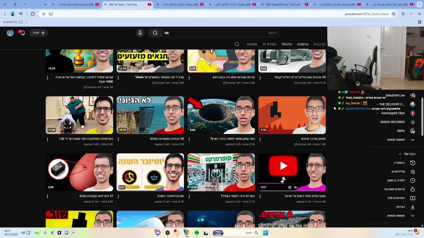Open the סופרמרקט robot video thumbnail
The image size is (424, 238).
pyautogui.click(x=221, y=172)
